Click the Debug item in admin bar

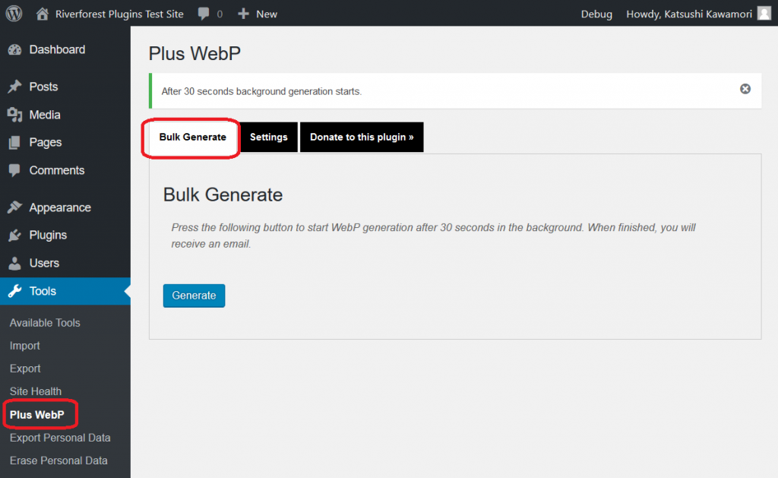596,14
